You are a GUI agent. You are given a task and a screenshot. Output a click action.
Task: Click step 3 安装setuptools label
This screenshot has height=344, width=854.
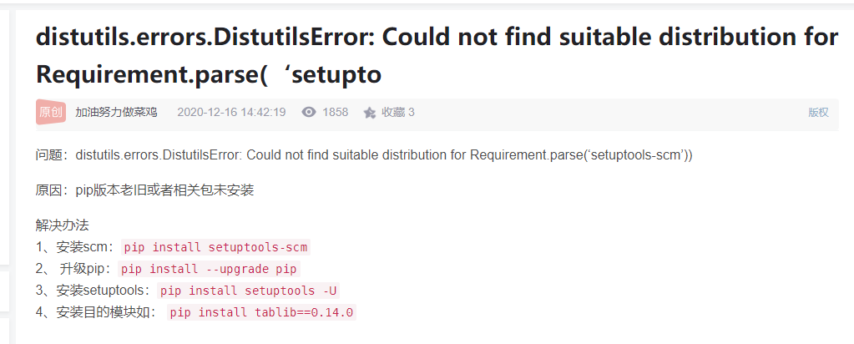pos(94,291)
